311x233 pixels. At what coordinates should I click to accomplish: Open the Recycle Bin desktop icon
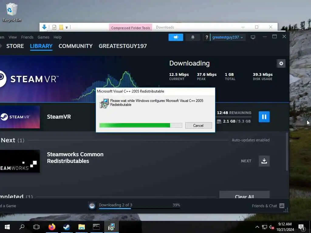click(x=12, y=12)
